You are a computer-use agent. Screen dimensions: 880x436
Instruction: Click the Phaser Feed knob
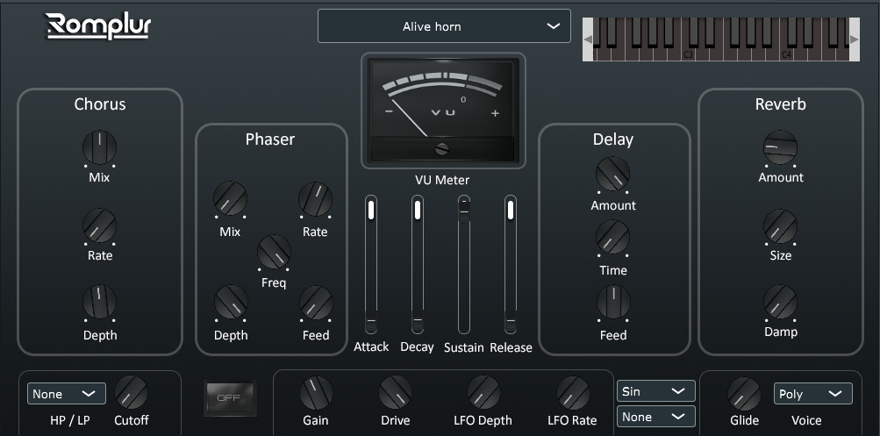[316, 303]
